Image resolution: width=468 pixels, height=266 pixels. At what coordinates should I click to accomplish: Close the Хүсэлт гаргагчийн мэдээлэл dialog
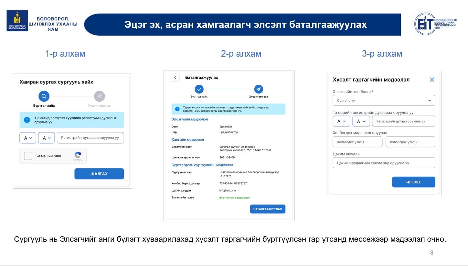point(432,80)
